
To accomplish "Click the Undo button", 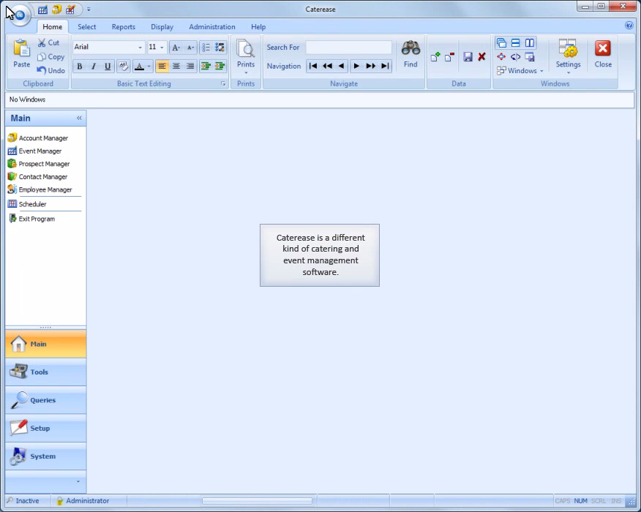I will [x=50, y=71].
